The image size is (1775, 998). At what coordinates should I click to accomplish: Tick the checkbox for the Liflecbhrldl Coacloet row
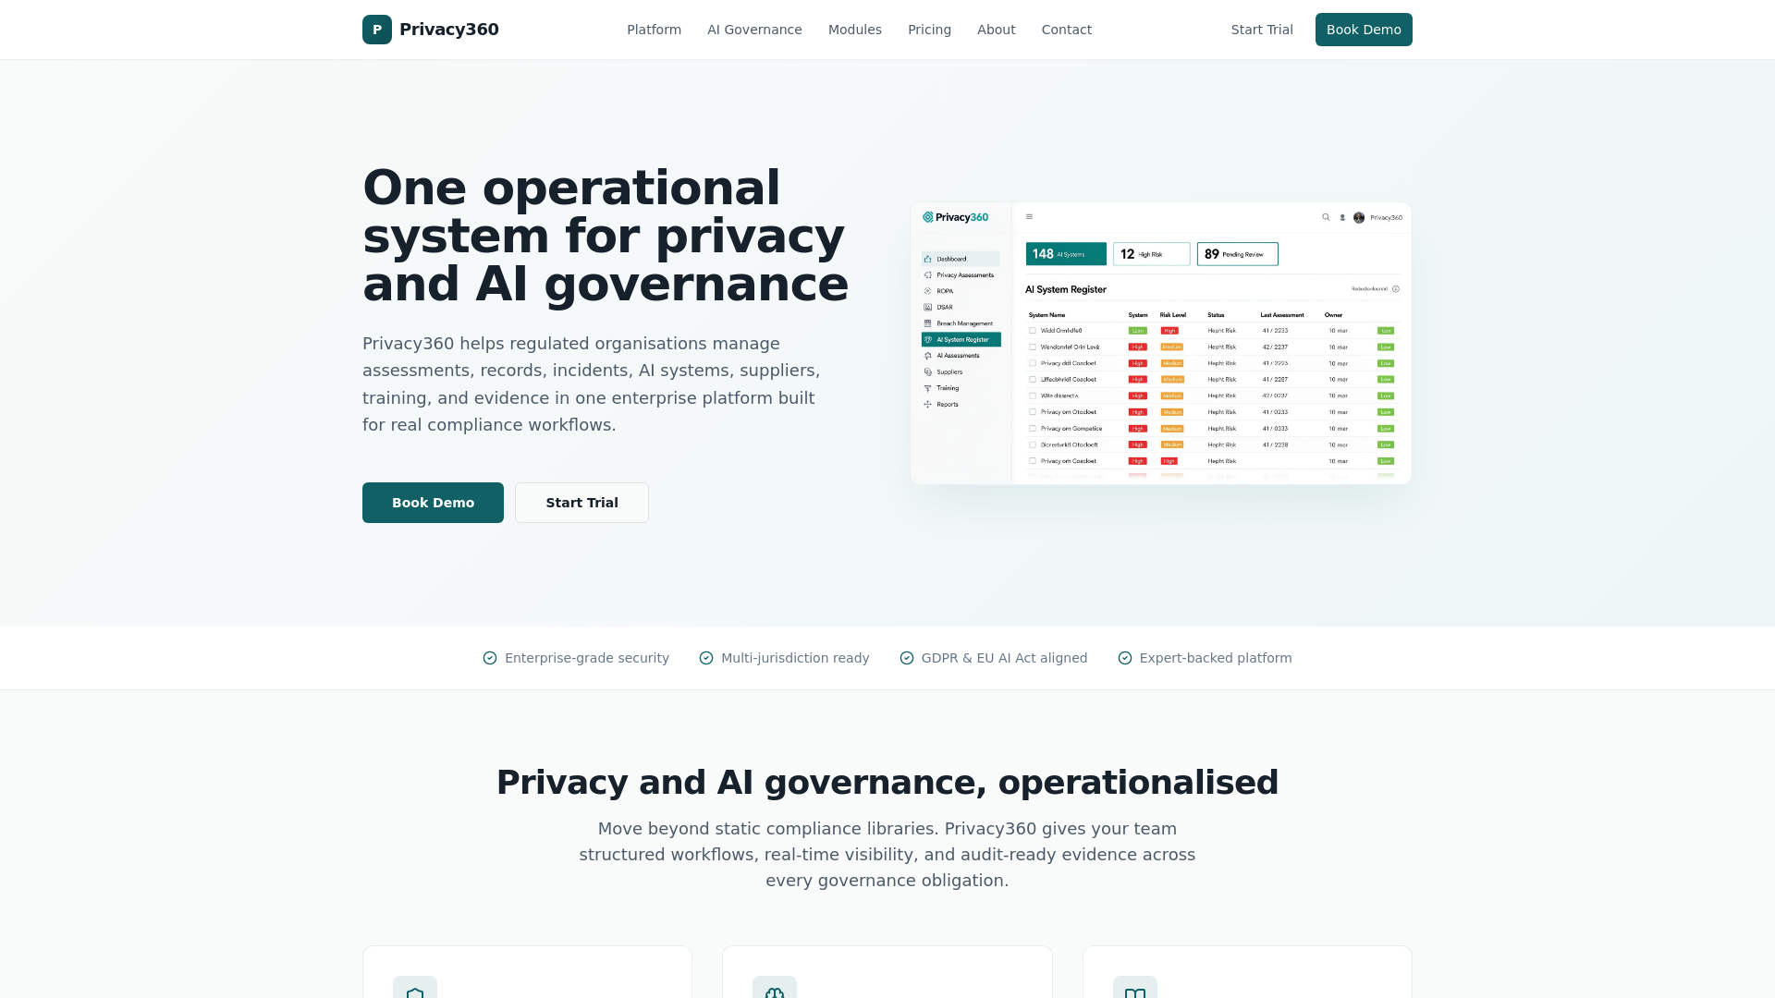click(x=1033, y=380)
